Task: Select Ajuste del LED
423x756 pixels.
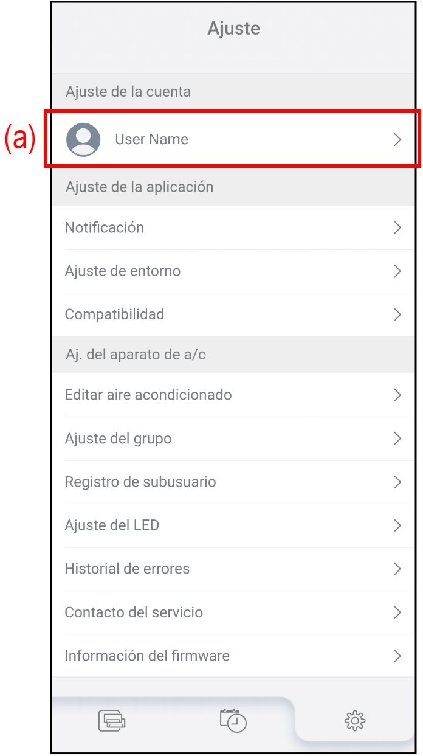Action: point(112,525)
